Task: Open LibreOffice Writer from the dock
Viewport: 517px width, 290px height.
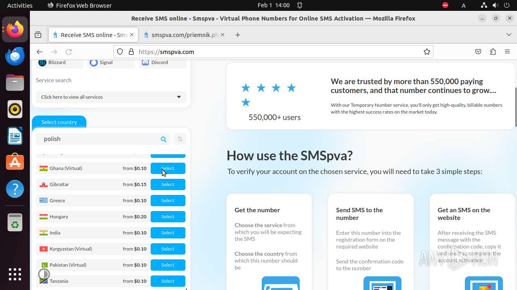Action: tap(15, 136)
